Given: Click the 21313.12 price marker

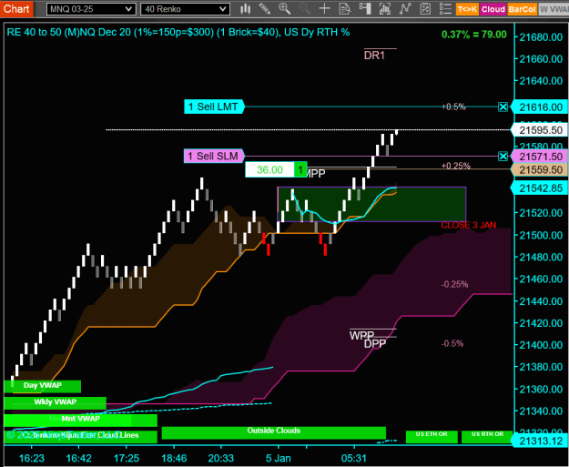Looking at the screenshot, I should point(540,441).
